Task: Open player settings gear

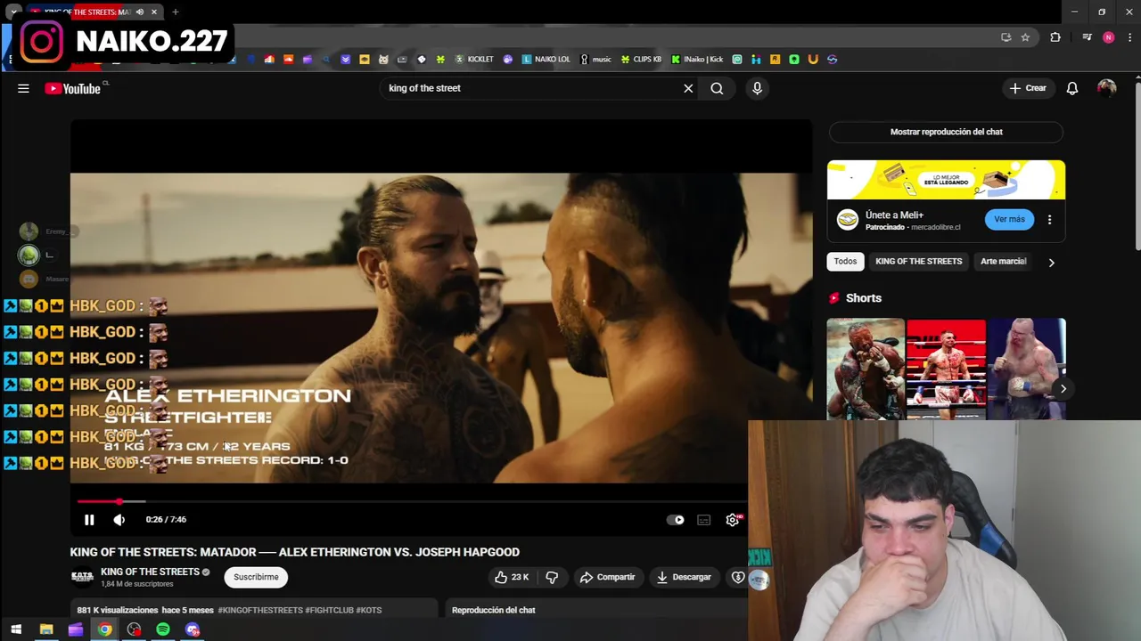Action: (733, 520)
